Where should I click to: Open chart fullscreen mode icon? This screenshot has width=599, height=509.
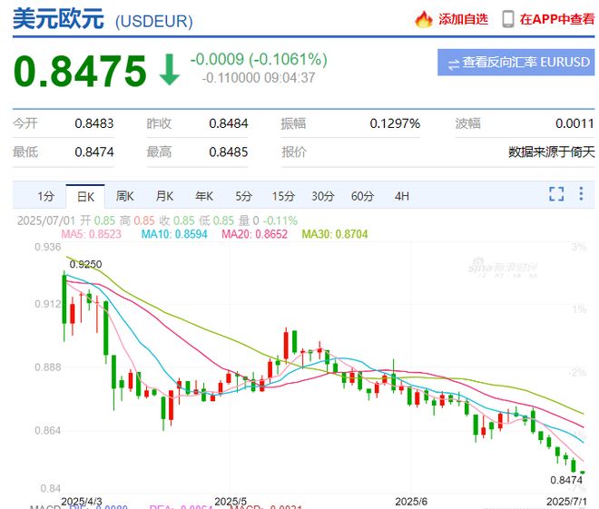click(x=556, y=194)
